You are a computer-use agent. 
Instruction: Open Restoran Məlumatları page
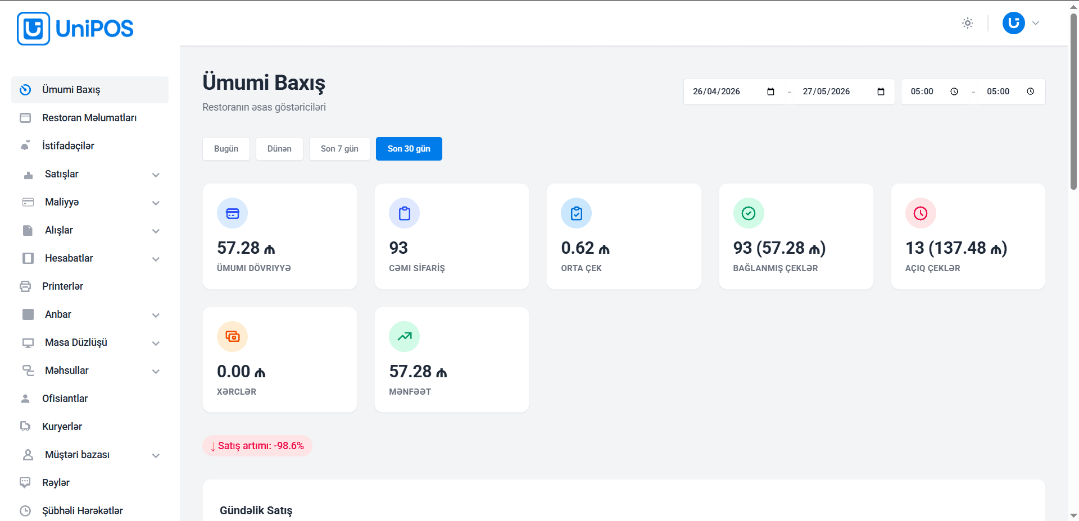click(x=90, y=118)
